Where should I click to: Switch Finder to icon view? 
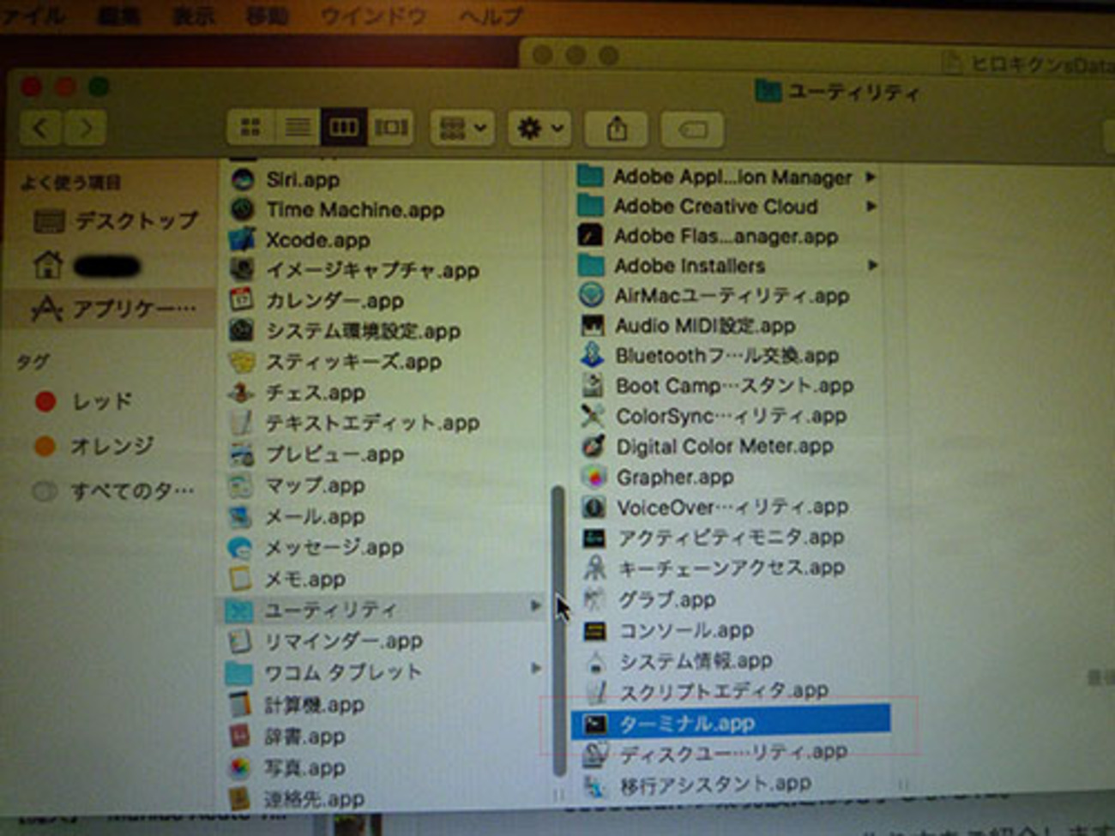pos(250,128)
